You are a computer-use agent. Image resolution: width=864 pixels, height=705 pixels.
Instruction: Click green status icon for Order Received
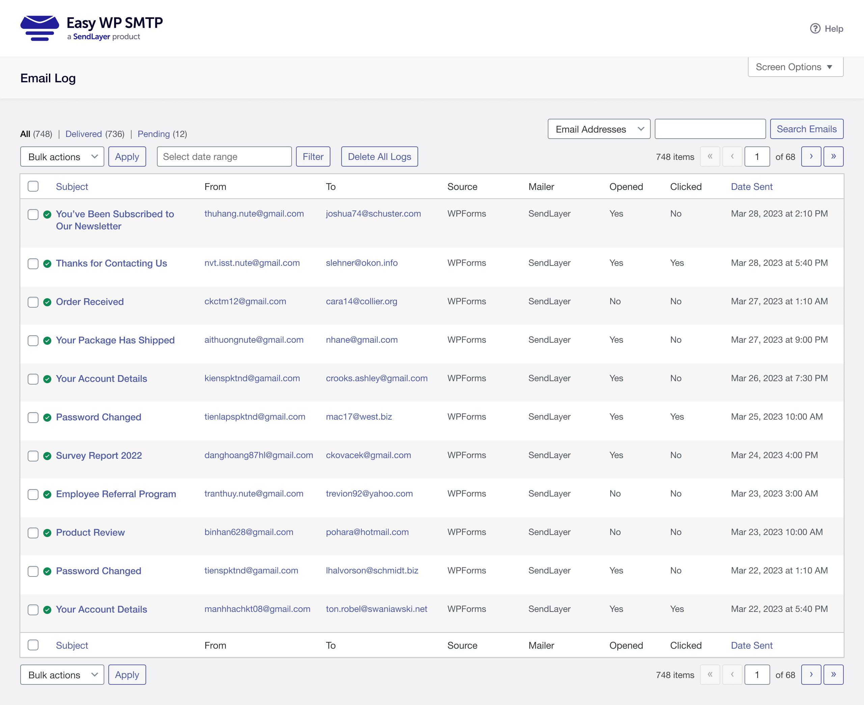[47, 302]
